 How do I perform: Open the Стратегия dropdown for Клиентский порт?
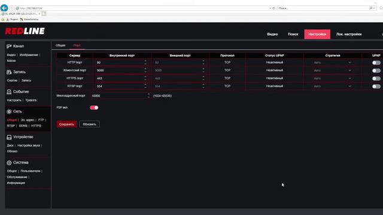coord(333,70)
